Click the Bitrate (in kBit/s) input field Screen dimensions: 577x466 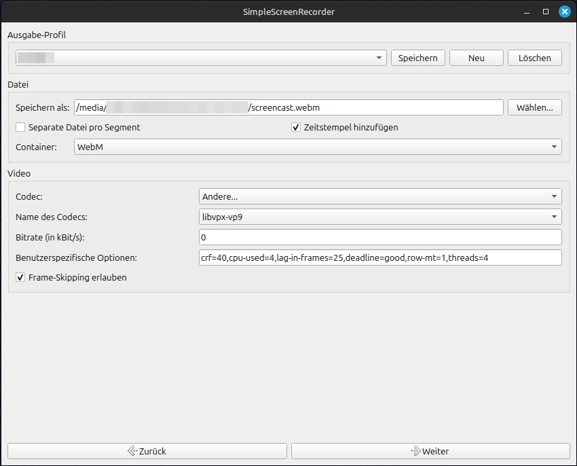380,237
